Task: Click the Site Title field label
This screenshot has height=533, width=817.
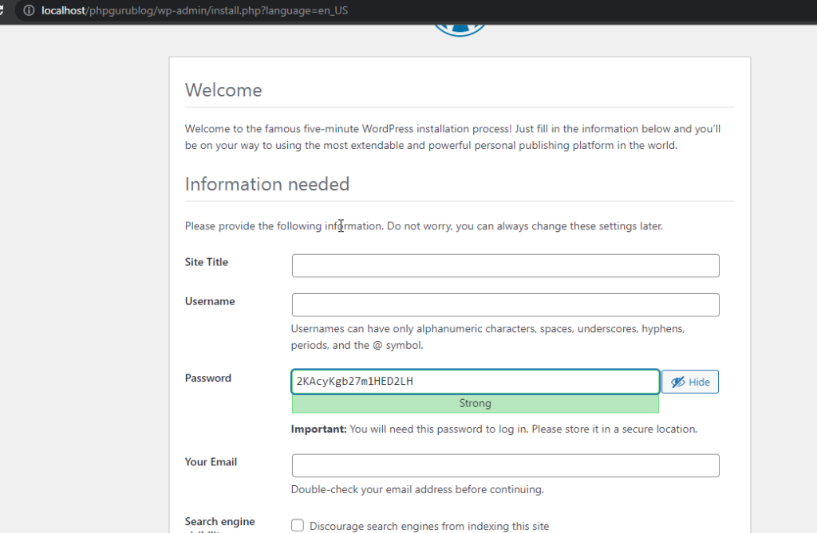Action: pos(207,262)
